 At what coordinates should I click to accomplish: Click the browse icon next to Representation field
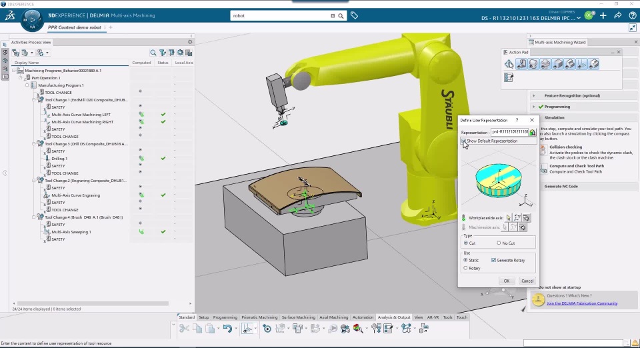point(533,132)
